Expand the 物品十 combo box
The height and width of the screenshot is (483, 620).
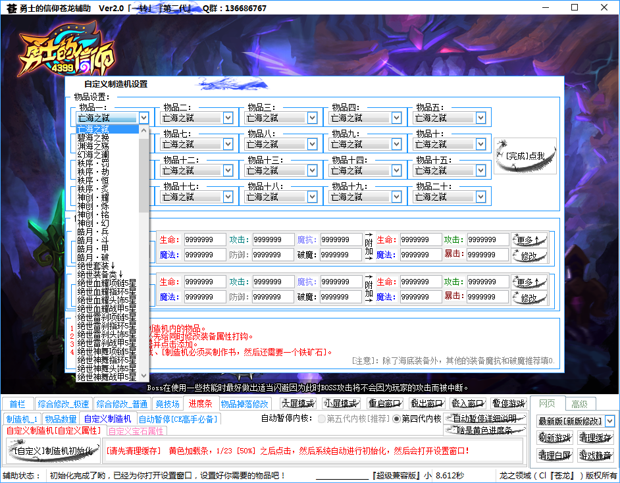coord(481,144)
